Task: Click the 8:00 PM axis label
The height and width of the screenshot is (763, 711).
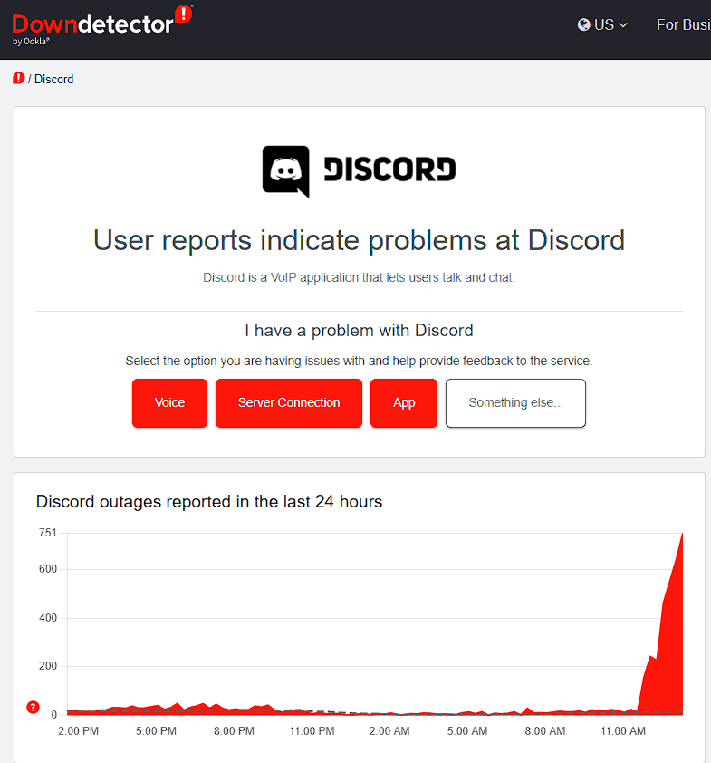Action: pos(234,731)
